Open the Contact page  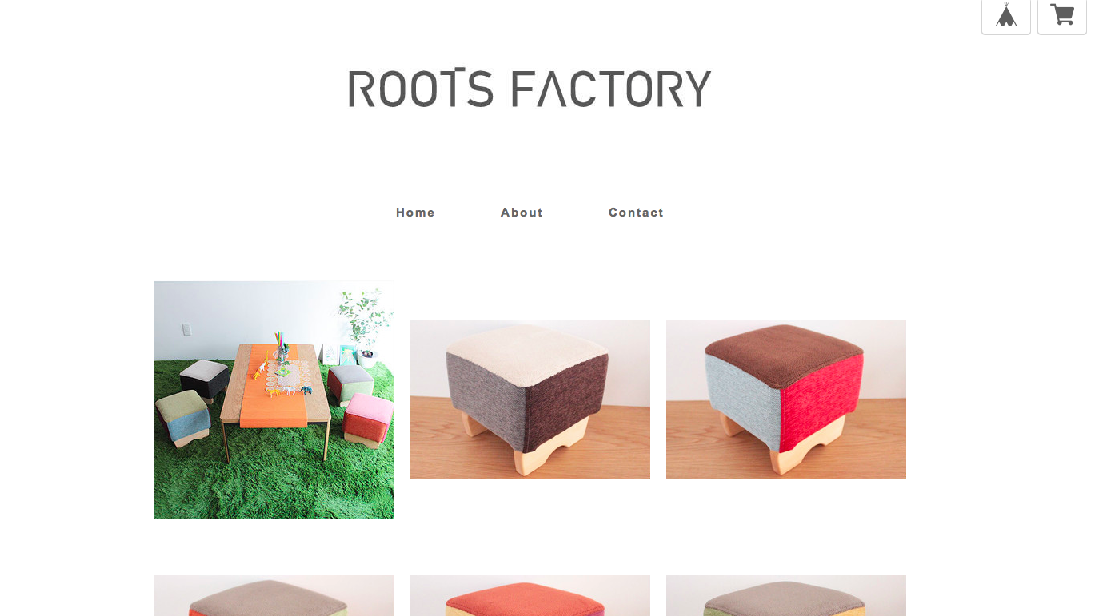(x=636, y=213)
